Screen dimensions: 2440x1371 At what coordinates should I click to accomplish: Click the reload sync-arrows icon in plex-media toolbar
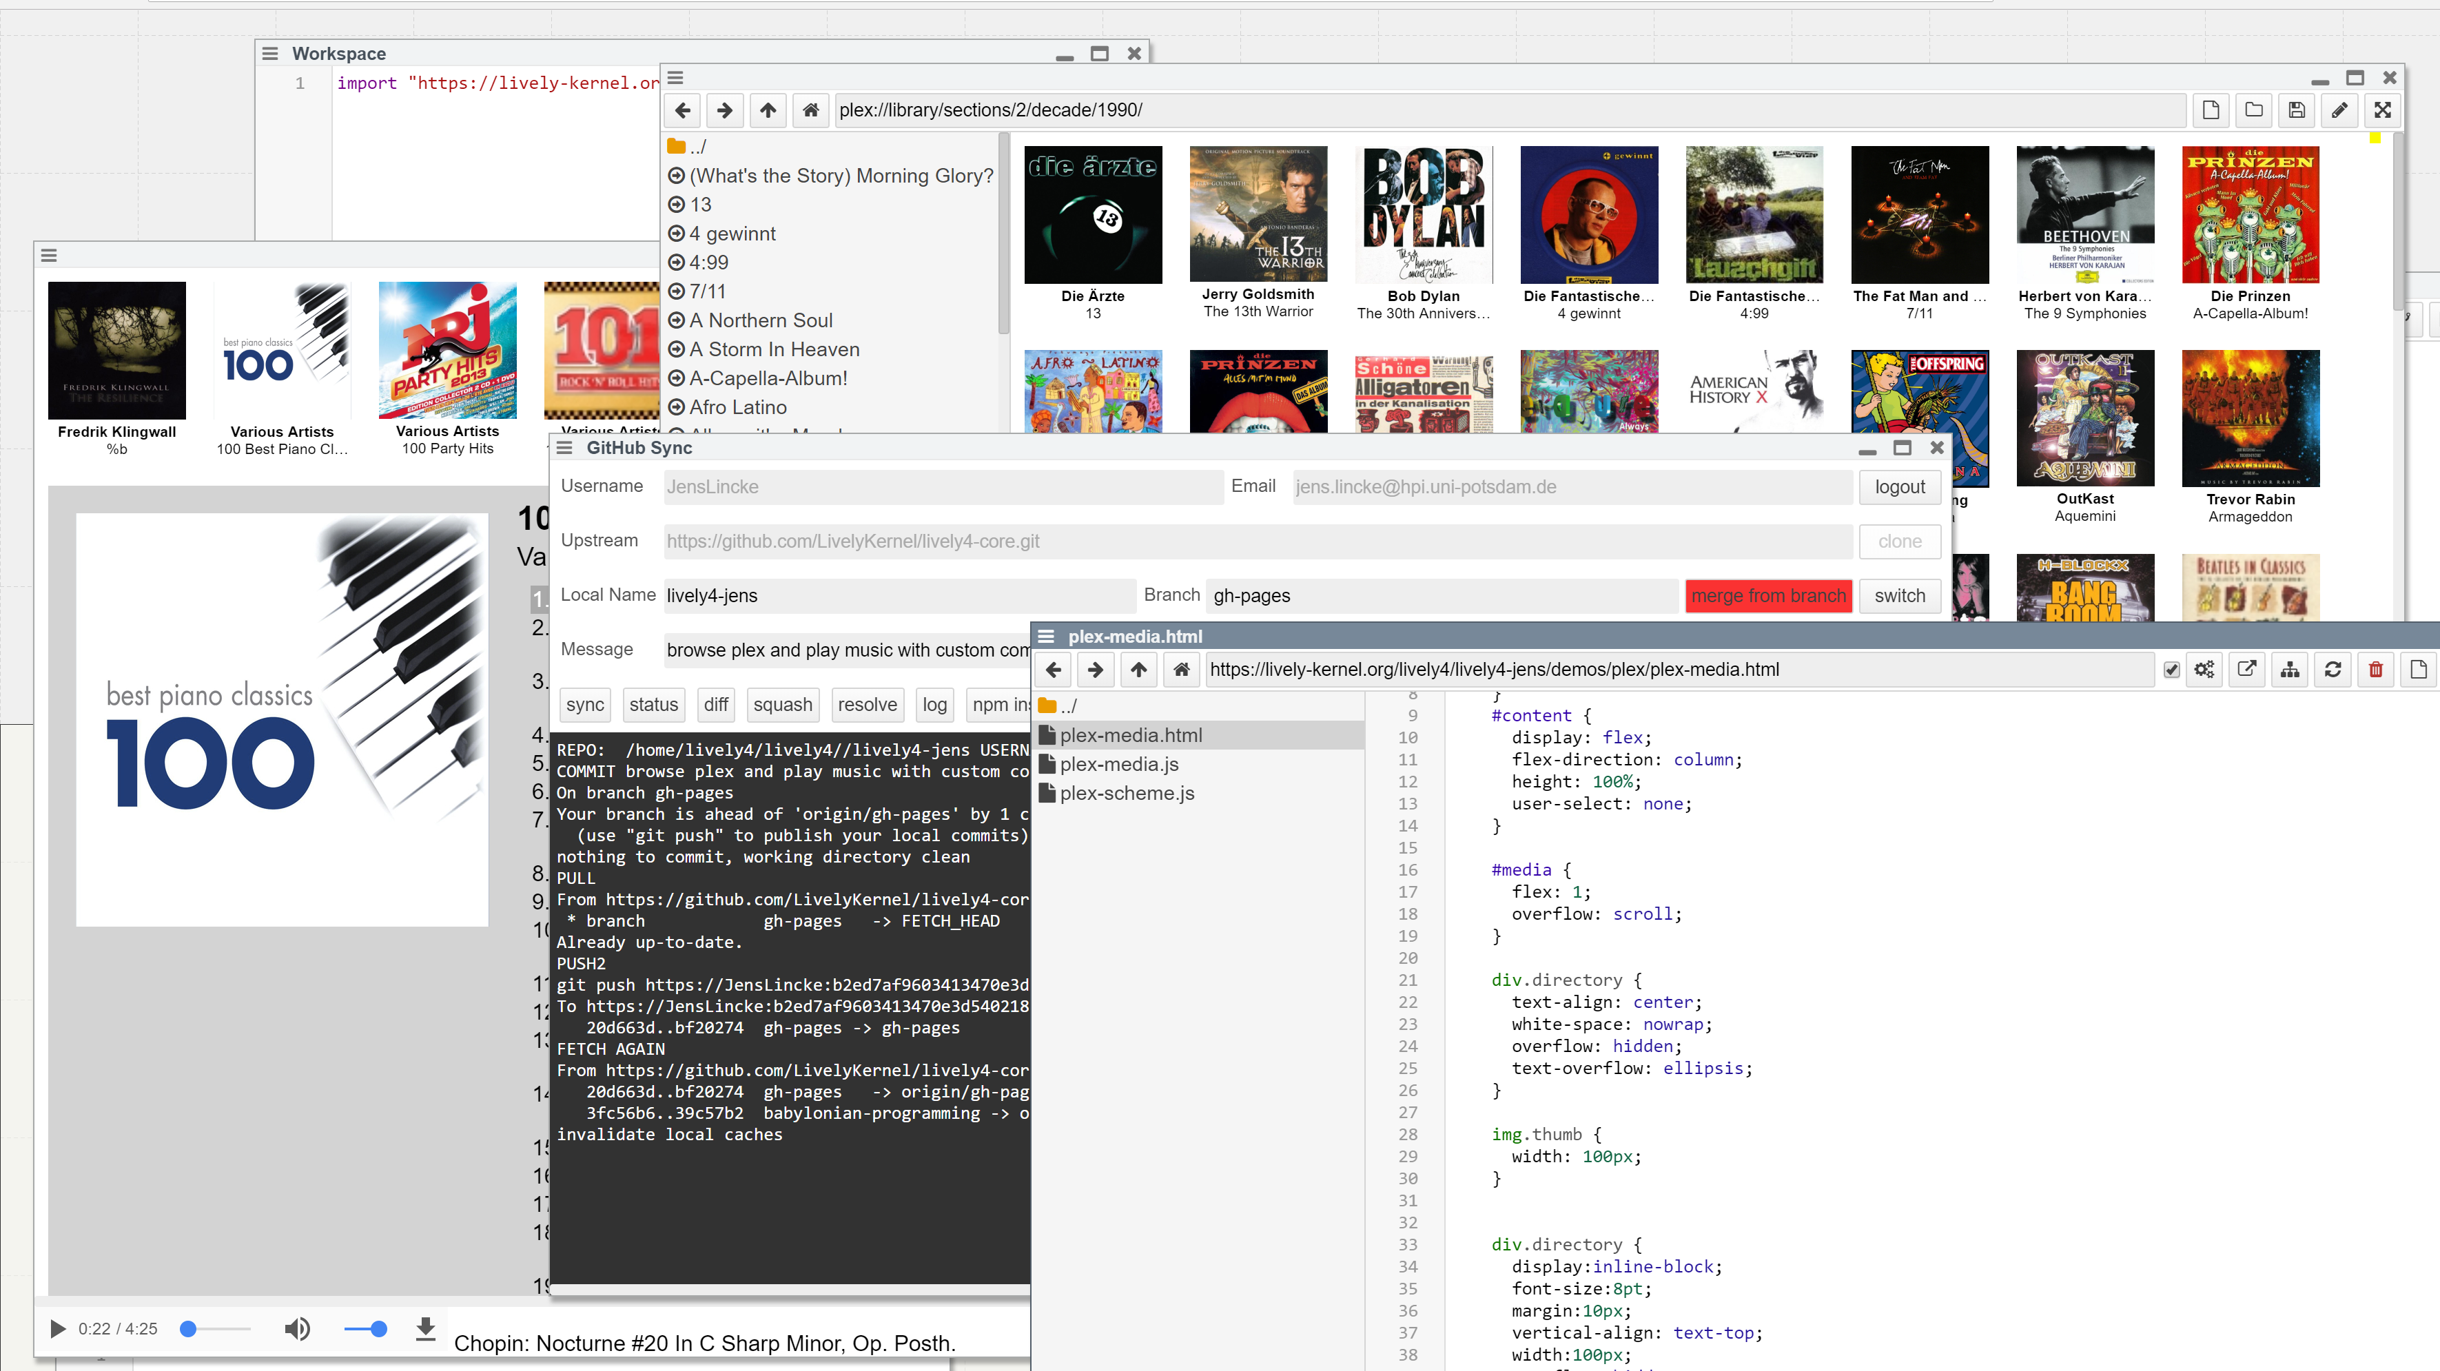tap(2332, 670)
